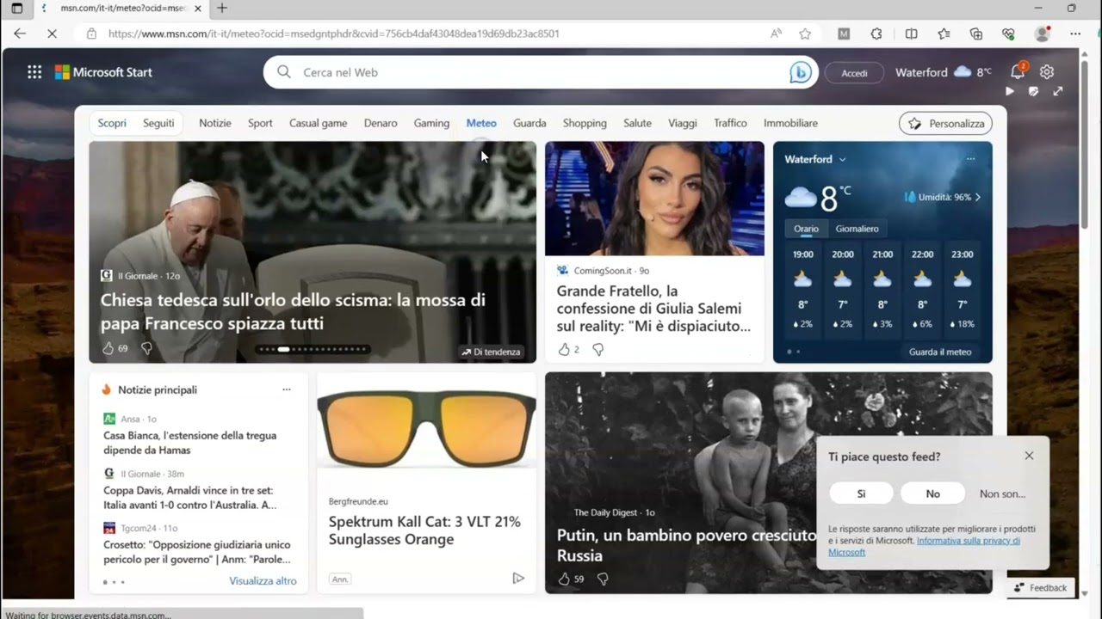Screen dimensions: 1102x619
Task: Click the Cerca nel Web search field
Action: tap(540, 72)
